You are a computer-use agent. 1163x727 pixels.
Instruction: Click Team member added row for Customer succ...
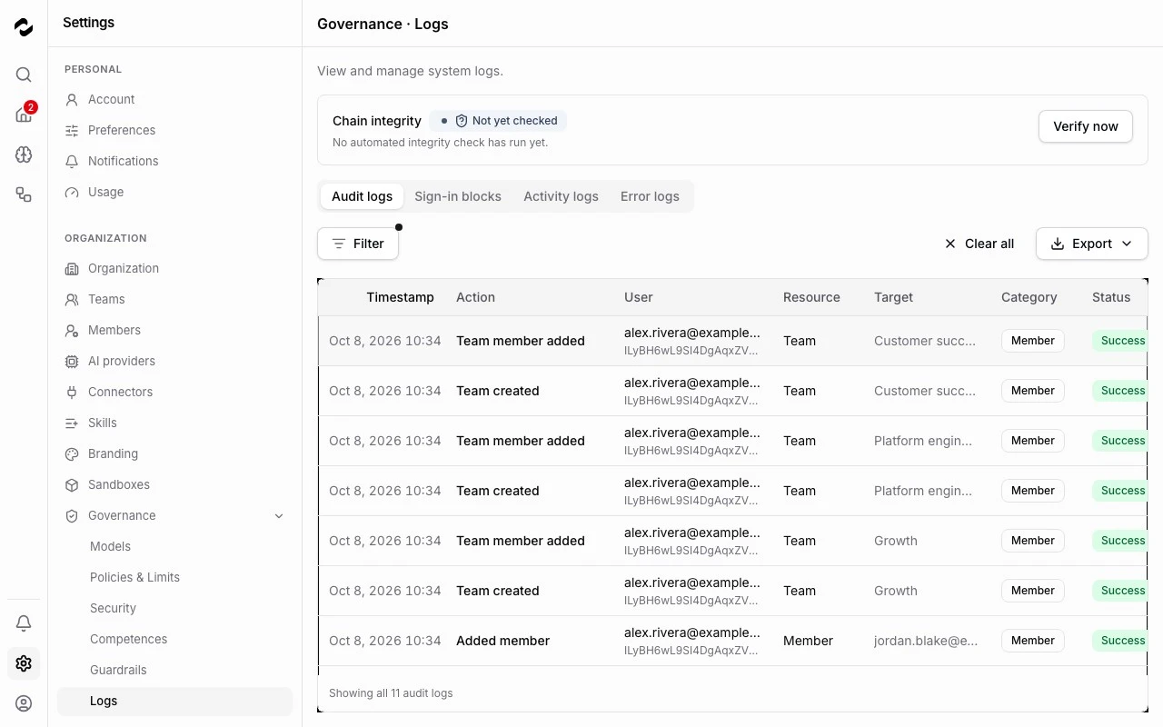732,341
